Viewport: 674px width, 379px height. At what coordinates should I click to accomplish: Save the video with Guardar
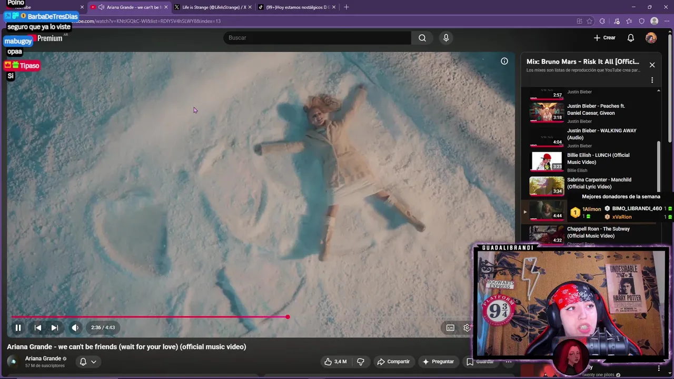[x=480, y=362]
